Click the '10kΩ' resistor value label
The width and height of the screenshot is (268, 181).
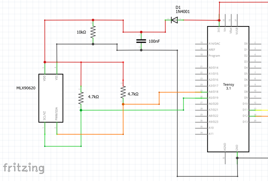click(81, 32)
